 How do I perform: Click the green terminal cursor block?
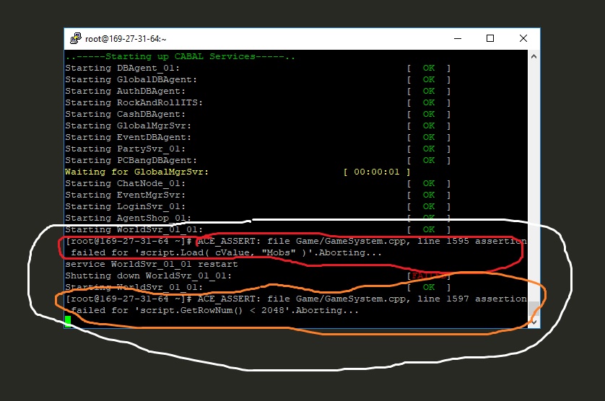pos(69,322)
